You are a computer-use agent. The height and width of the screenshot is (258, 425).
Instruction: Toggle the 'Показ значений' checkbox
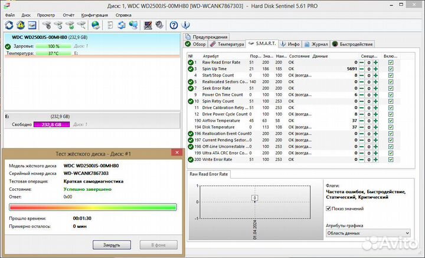click(329, 208)
